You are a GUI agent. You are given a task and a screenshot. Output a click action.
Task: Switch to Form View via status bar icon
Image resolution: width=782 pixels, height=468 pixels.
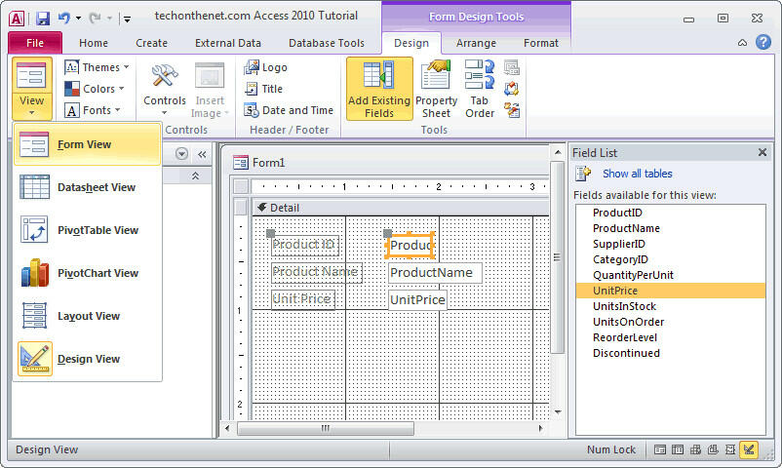(x=660, y=449)
